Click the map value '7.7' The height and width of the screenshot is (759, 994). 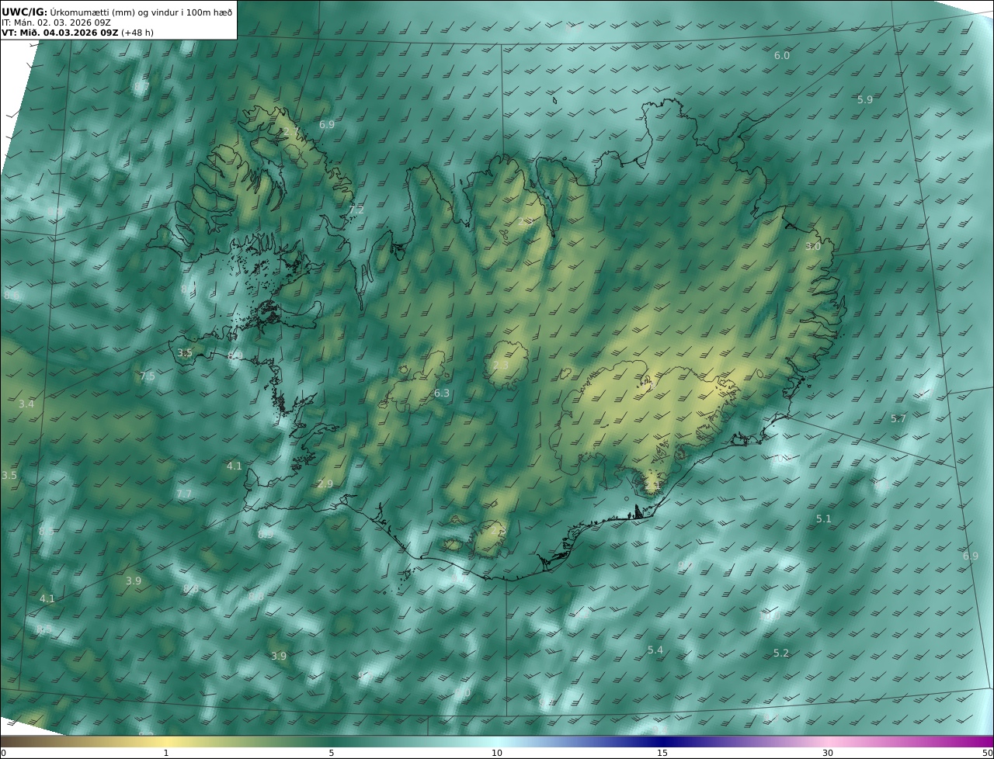click(184, 494)
